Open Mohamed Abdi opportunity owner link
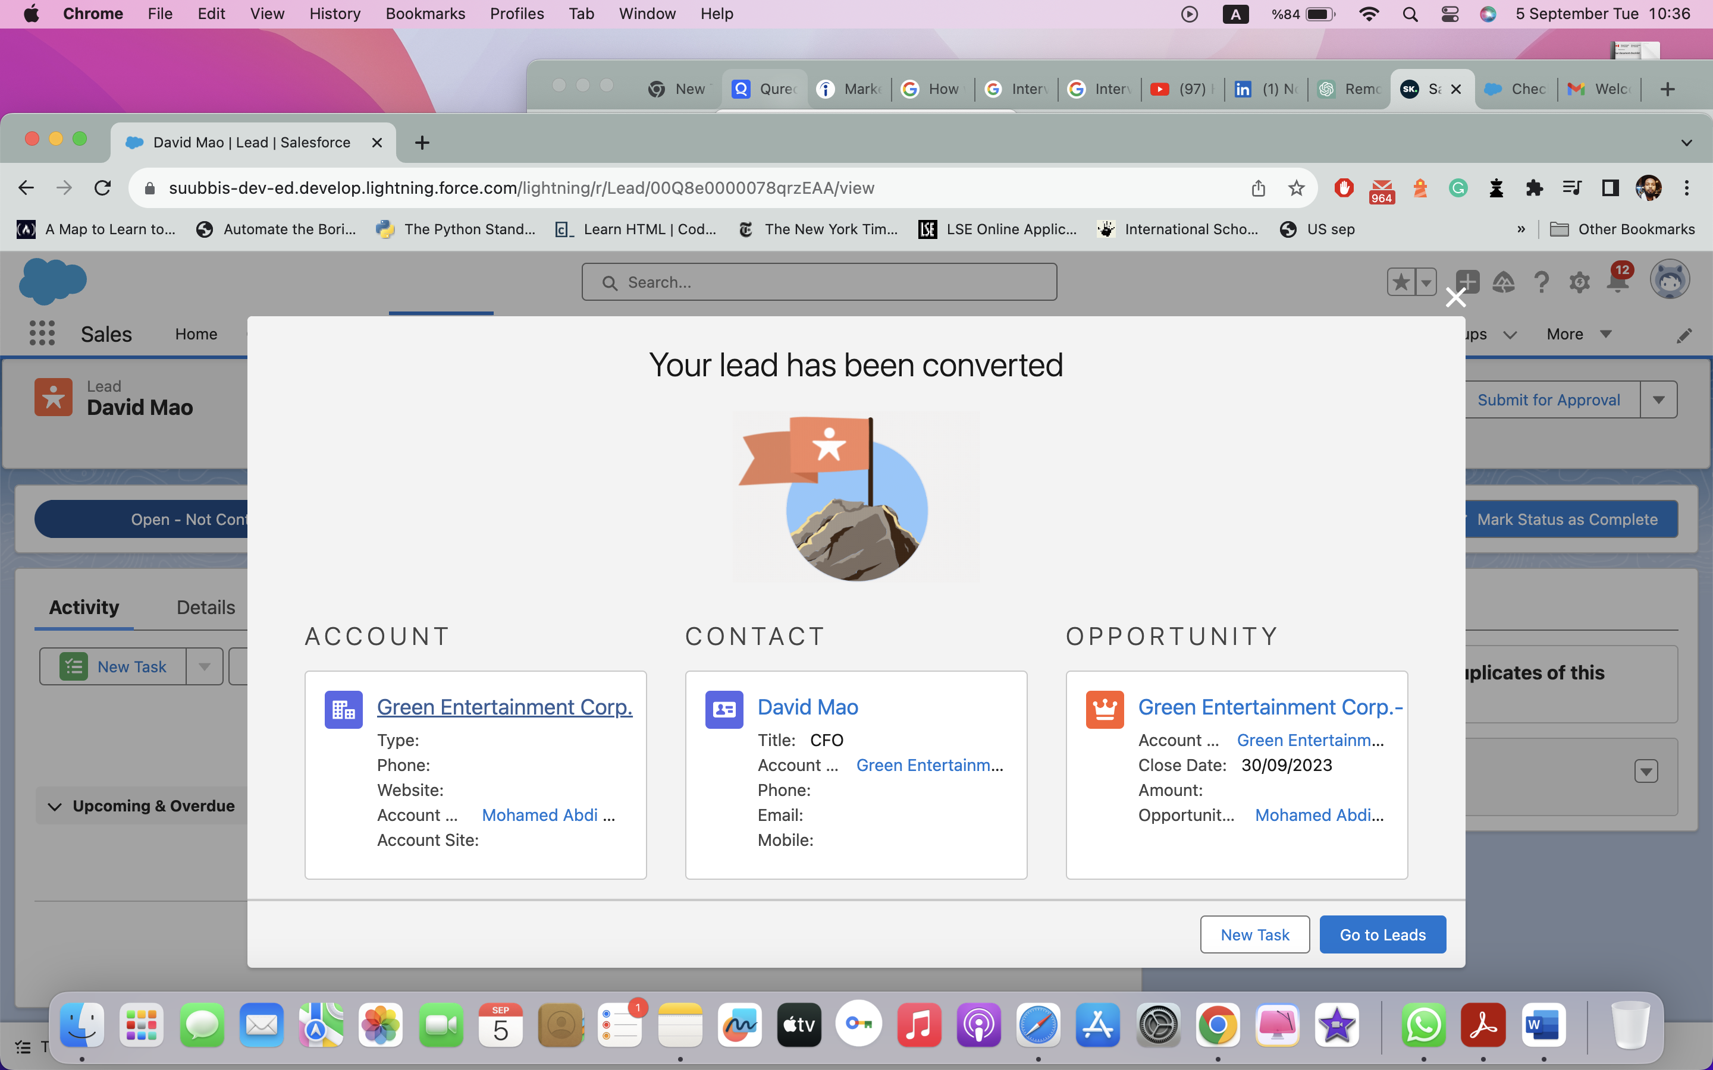This screenshot has height=1070, width=1713. [x=1319, y=815]
